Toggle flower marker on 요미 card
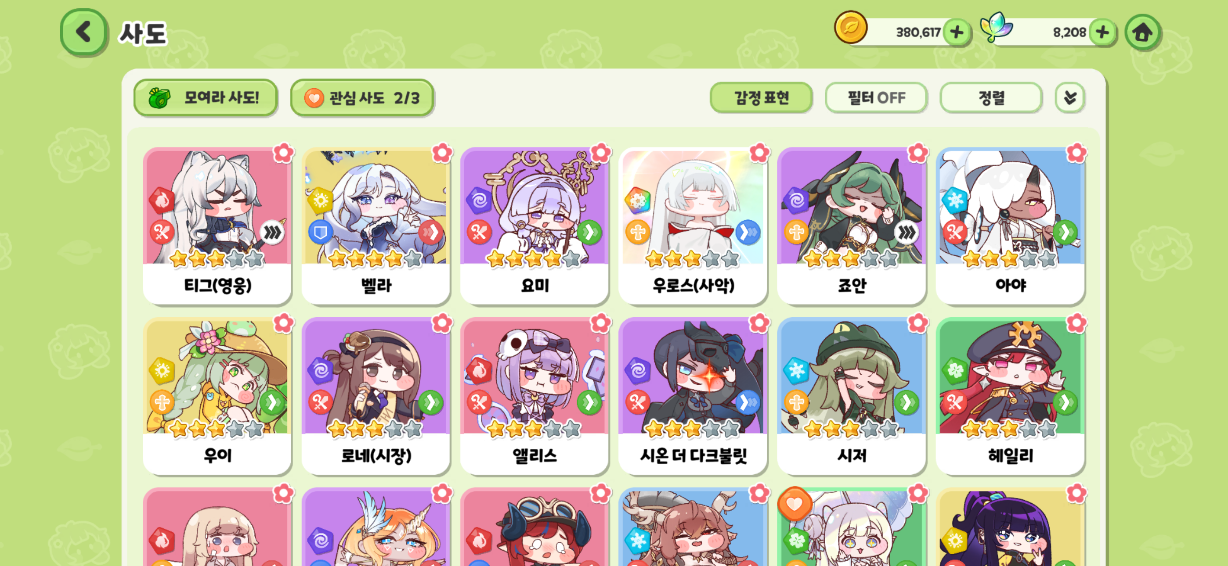Viewport: 1228px width, 566px height. [x=600, y=153]
